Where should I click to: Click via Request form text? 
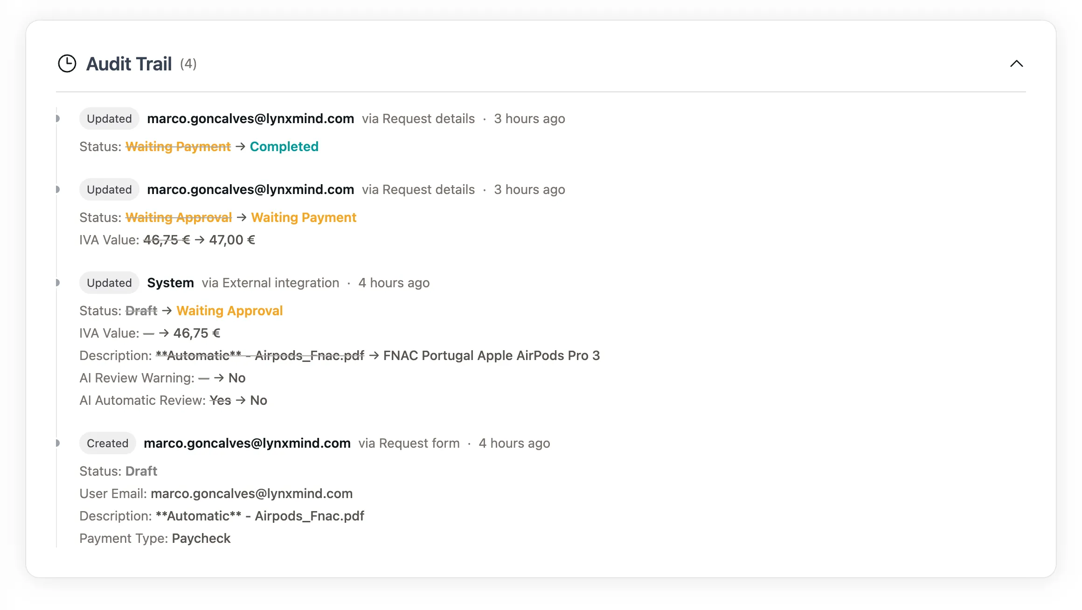point(409,444)
